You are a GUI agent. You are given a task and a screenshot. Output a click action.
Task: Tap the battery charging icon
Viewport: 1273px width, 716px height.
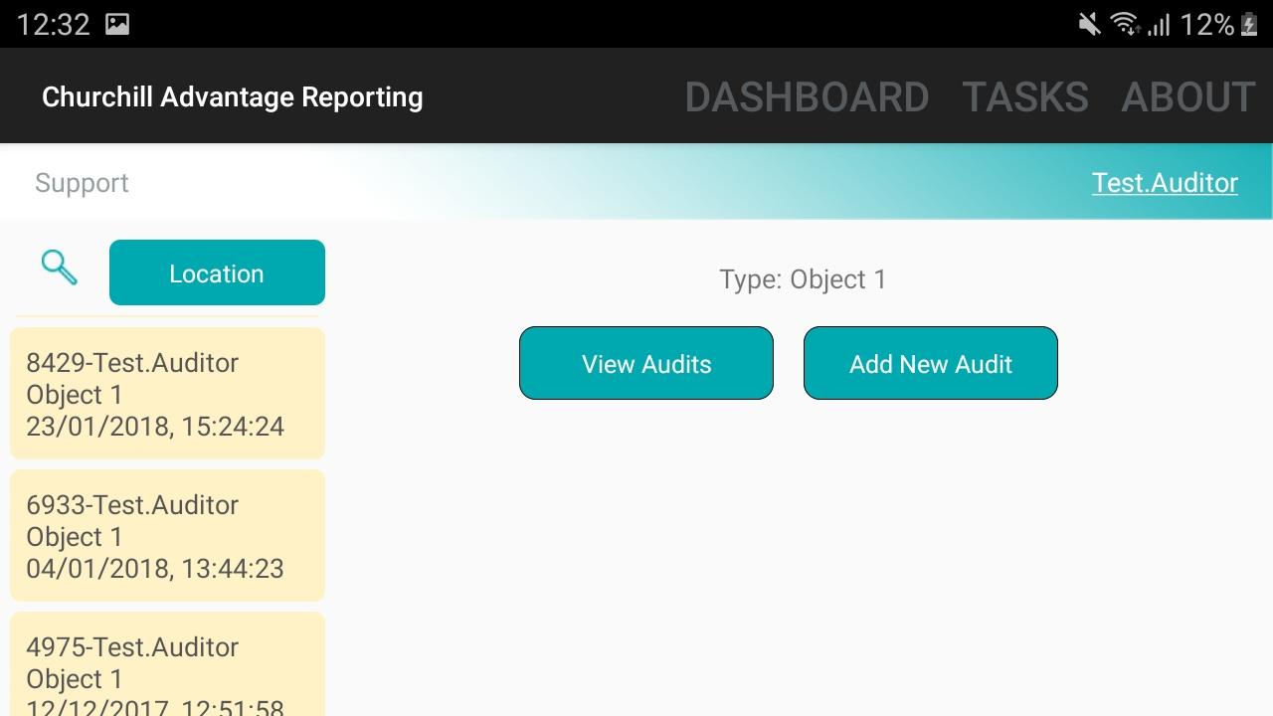1249,24
